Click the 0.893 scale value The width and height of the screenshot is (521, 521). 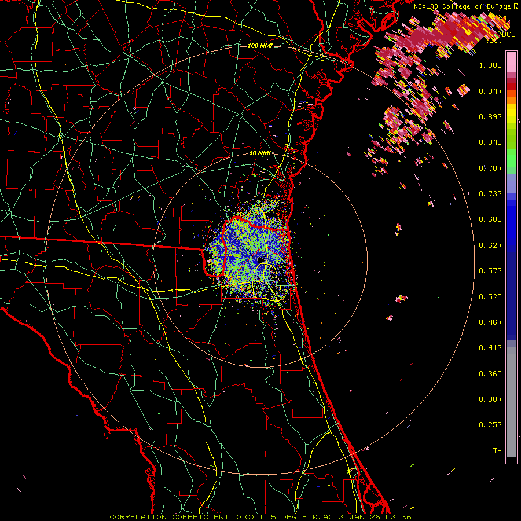tap(490, 116)
